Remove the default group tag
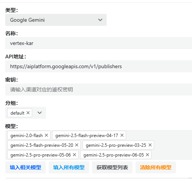 (x=28, y=113)
